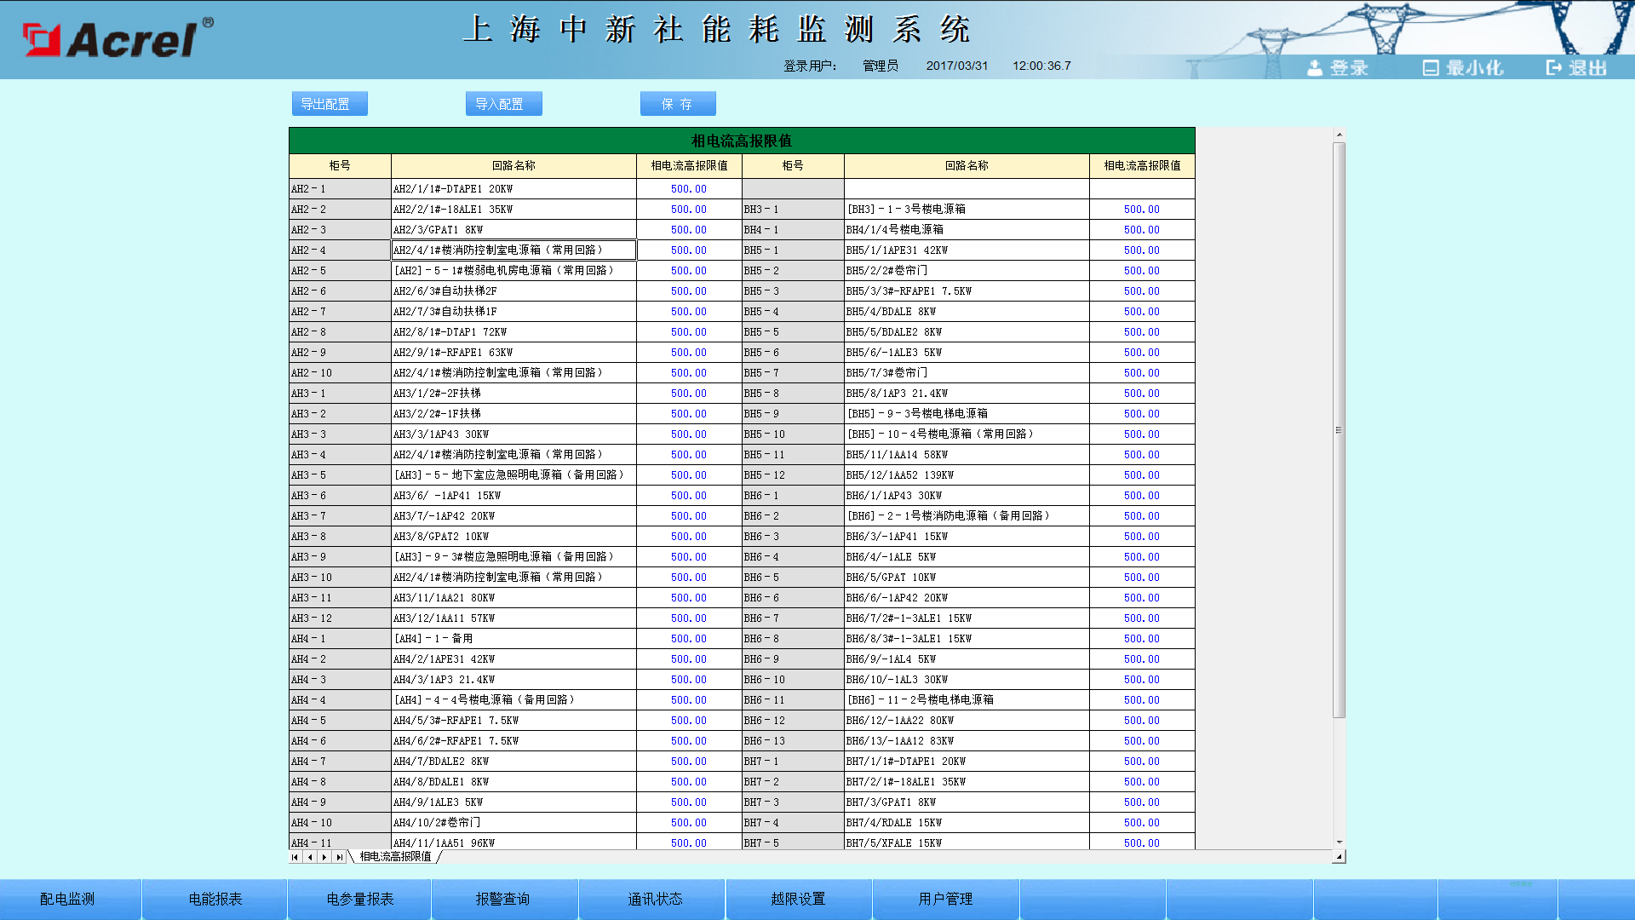Image resolution: width=1635 pixels, height=920 pixels.
Task: Select limit value cell for AH2-1
Action: coord(688,189)
